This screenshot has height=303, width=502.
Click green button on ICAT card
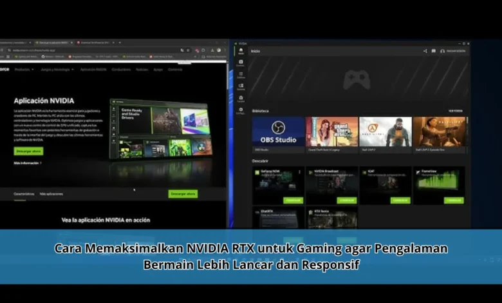pyautogui.click(x=400, y=200)
